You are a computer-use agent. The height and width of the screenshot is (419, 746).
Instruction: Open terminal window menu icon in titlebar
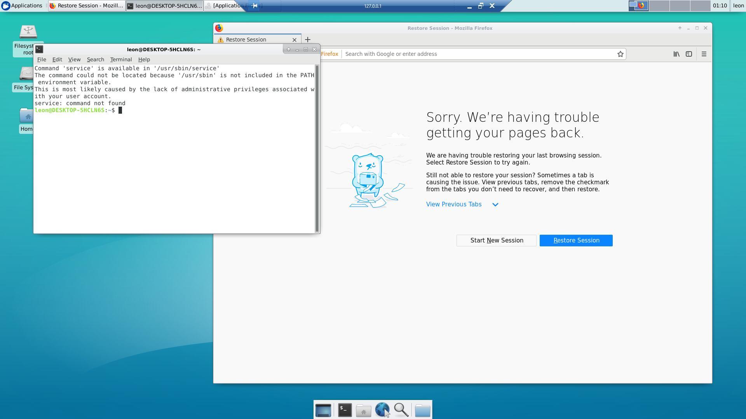pos(39,49)
